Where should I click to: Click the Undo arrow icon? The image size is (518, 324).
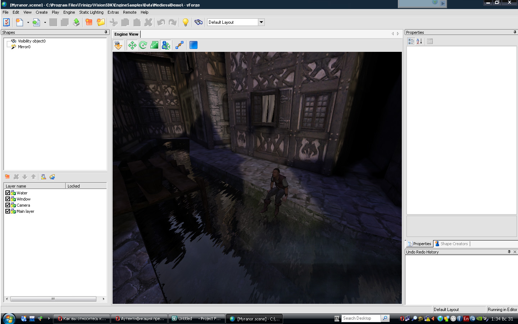coord(161,22)
